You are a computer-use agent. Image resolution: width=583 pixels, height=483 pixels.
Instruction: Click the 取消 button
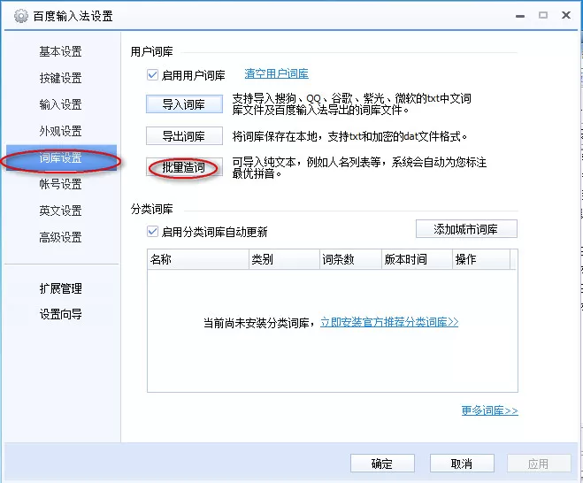point(462,464)
